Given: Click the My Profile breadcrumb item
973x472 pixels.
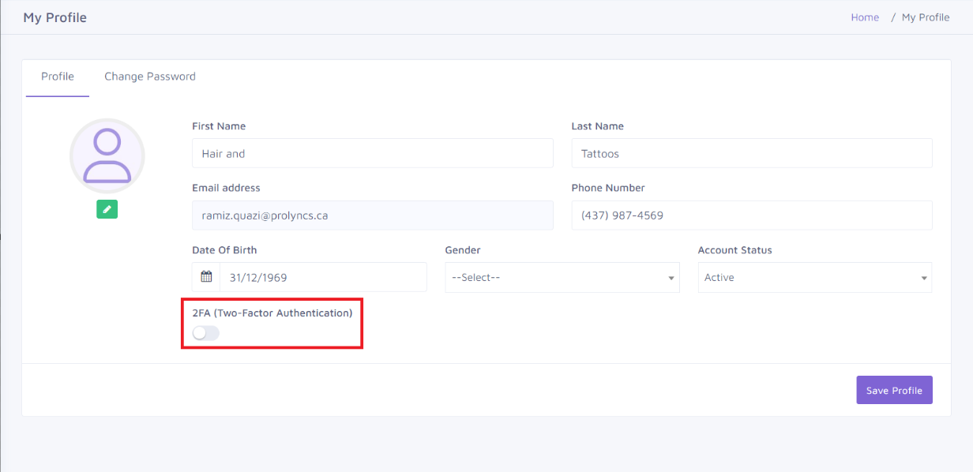Looking at the screenshot, I should [926, 17].
